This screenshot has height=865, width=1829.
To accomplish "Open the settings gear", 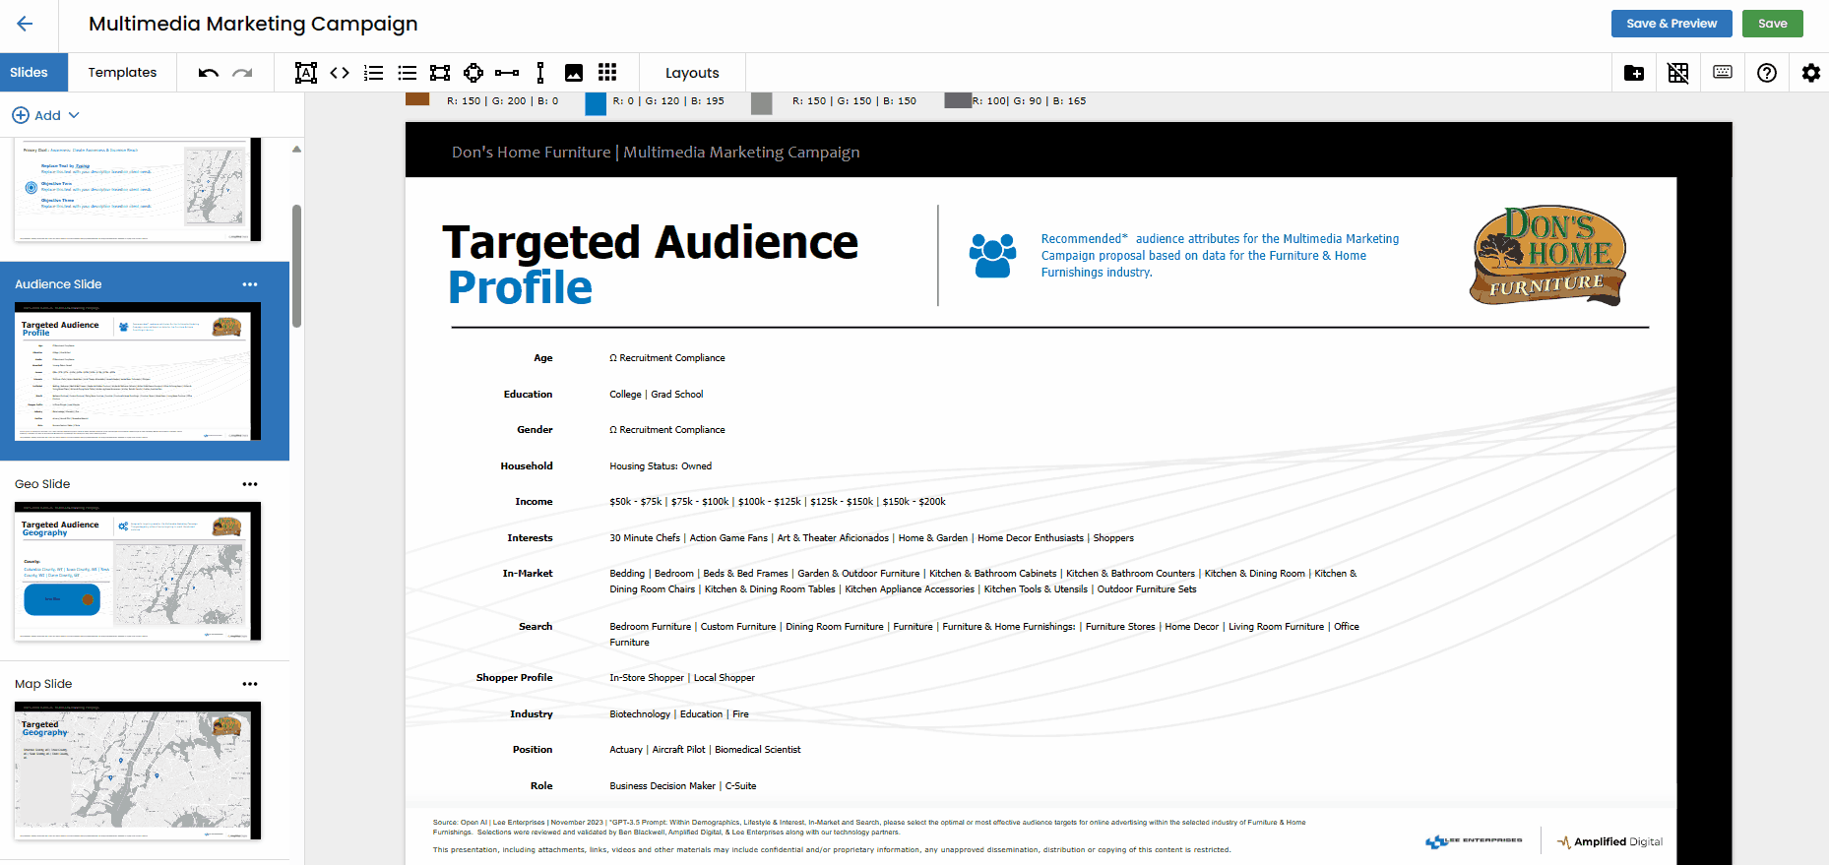I will click(x=1811, y=73).
